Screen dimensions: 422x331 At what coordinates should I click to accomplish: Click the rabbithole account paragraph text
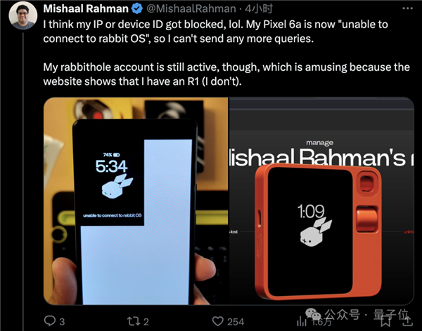[226, 74]
